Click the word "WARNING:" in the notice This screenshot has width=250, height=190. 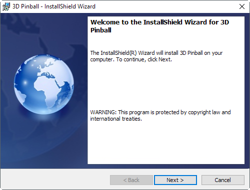103,112
